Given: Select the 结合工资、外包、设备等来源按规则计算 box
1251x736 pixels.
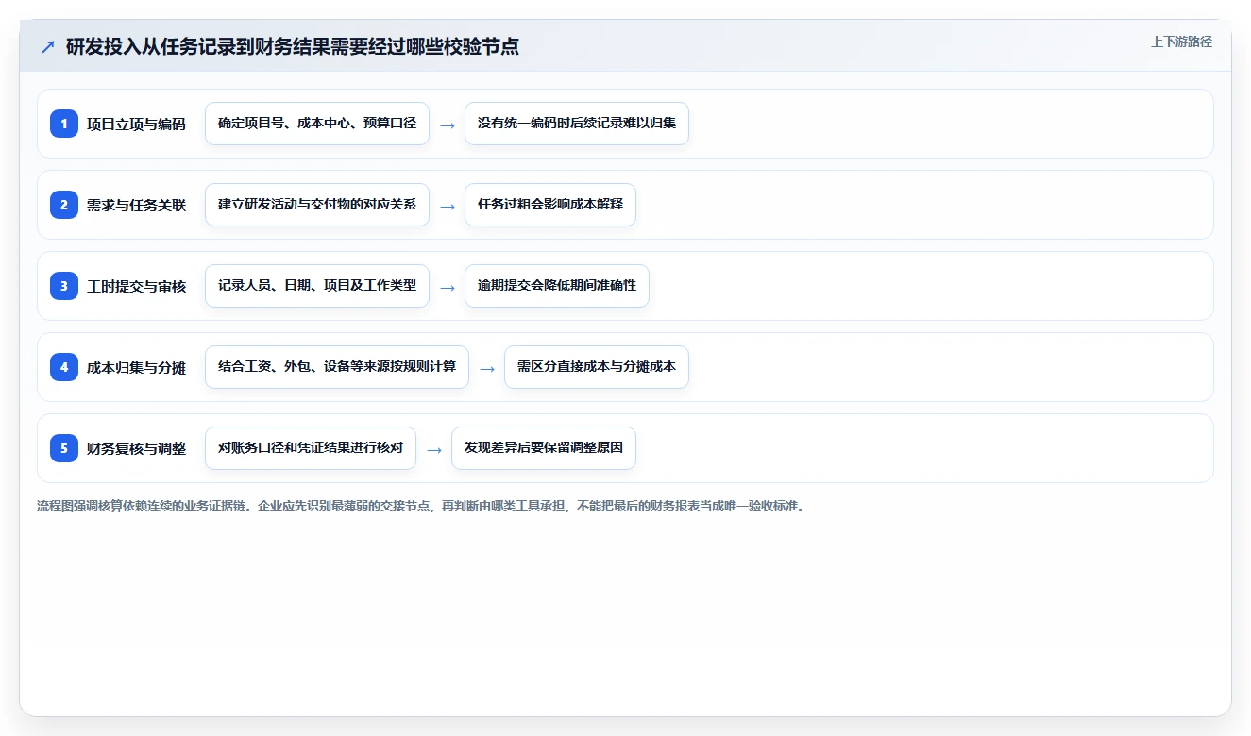Looking at the screenshot, I should [337, 367].
